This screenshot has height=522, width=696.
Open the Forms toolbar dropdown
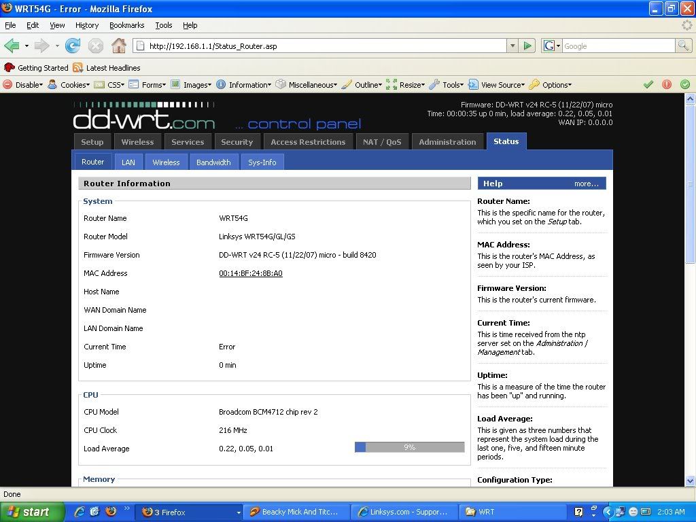pyautogui.click(x=147, y=85)
